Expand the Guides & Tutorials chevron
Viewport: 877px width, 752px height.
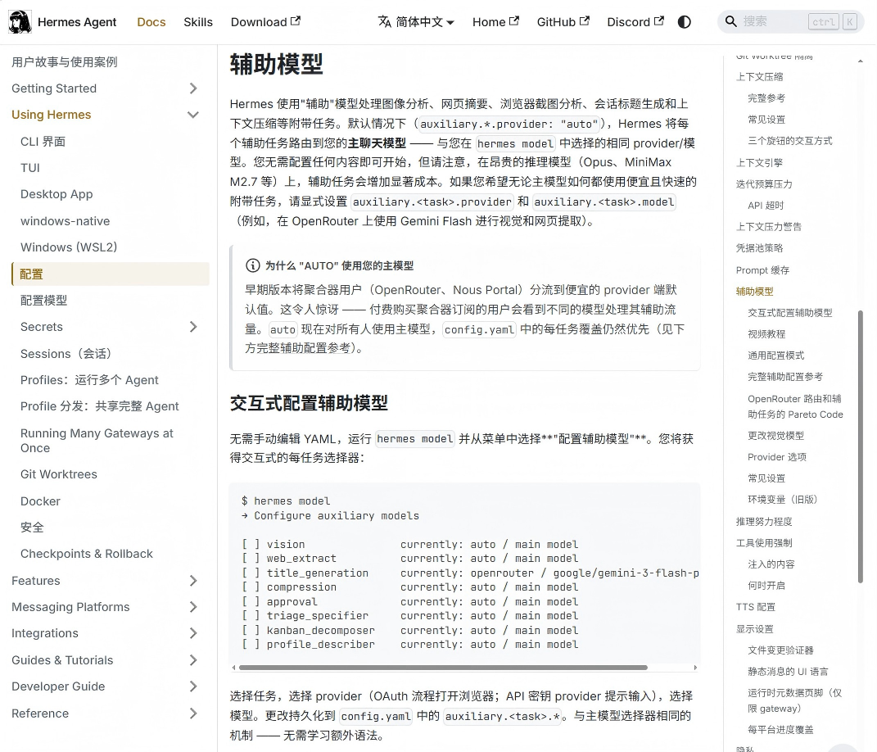pyautogui.click(x=193, y=660)
